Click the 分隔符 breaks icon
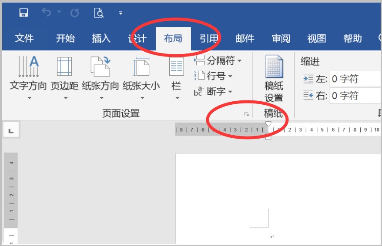The height and width of the screenshot is (246, 382). click(x=200, y=60)
